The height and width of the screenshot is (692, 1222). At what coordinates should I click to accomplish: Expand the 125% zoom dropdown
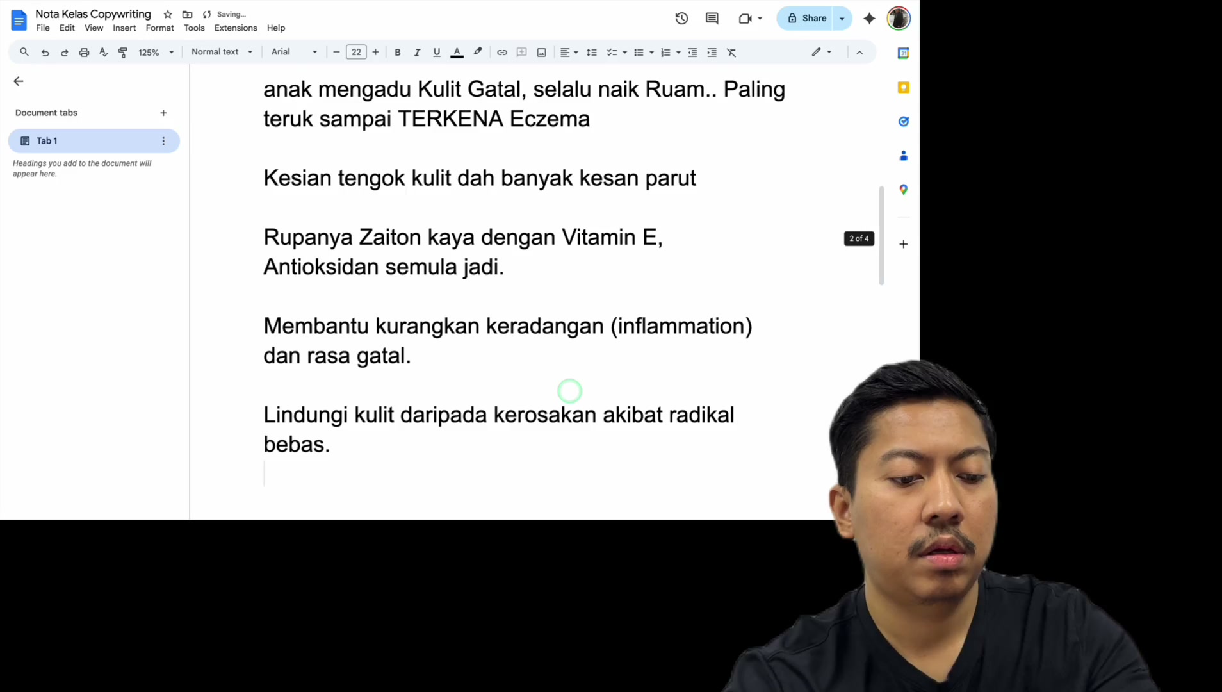pos(156,53)
